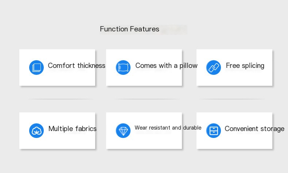Screen dimensions: 288x173
Task: Click the stacked layers thickness icon
Action: tap(36, 68)
